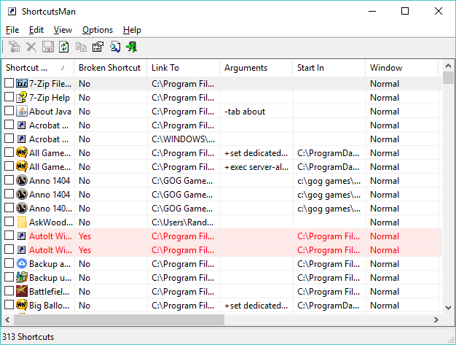
Task: Click the Big Ballo... row icon
Action: (x=22, y=305)
